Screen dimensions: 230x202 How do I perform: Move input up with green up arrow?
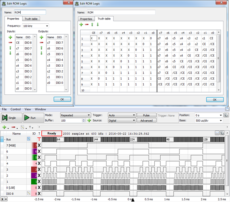pyautogui.click(x=10, y=48)
